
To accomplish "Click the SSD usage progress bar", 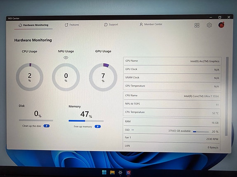I will click(201, 132).
